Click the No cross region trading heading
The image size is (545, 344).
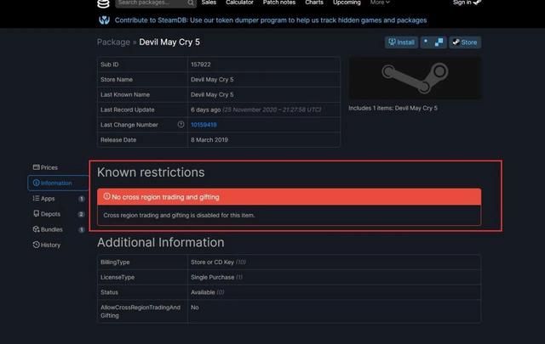point(165,197)
